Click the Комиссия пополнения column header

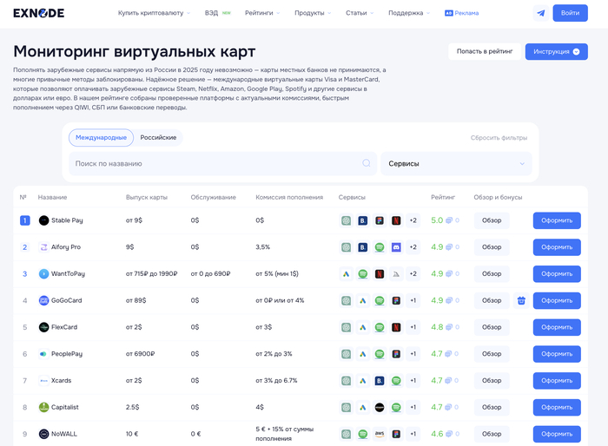289,197
